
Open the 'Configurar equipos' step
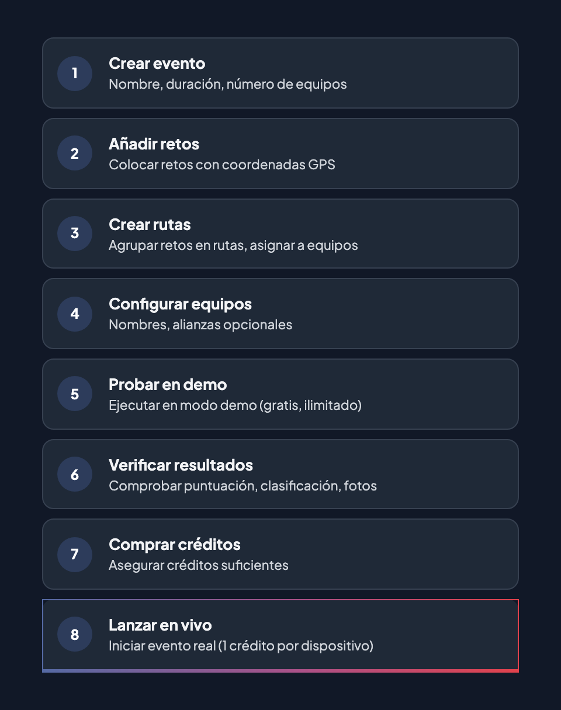pyautogui.click(x=280, y=314)
